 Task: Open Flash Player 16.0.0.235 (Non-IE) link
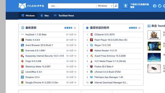tap(111, 40)
